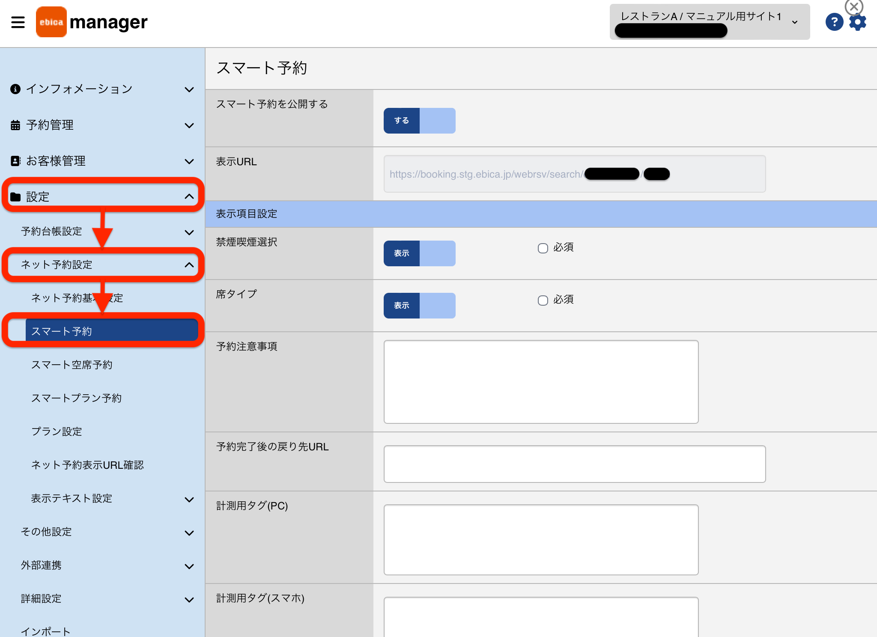Toggle the スマート予約を公開する switch

[x=420, y=121]
